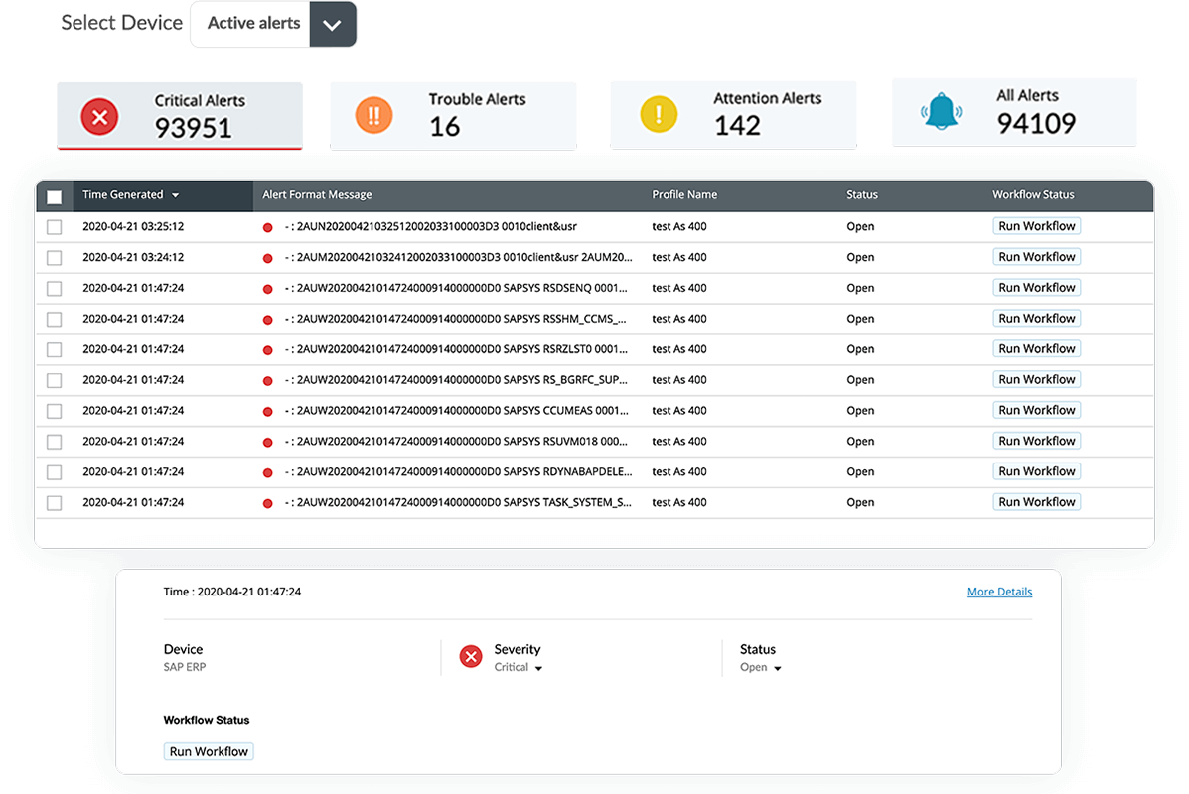Click the 93951 critical alerts count
1189x794 pixels.
pos(193,128)
